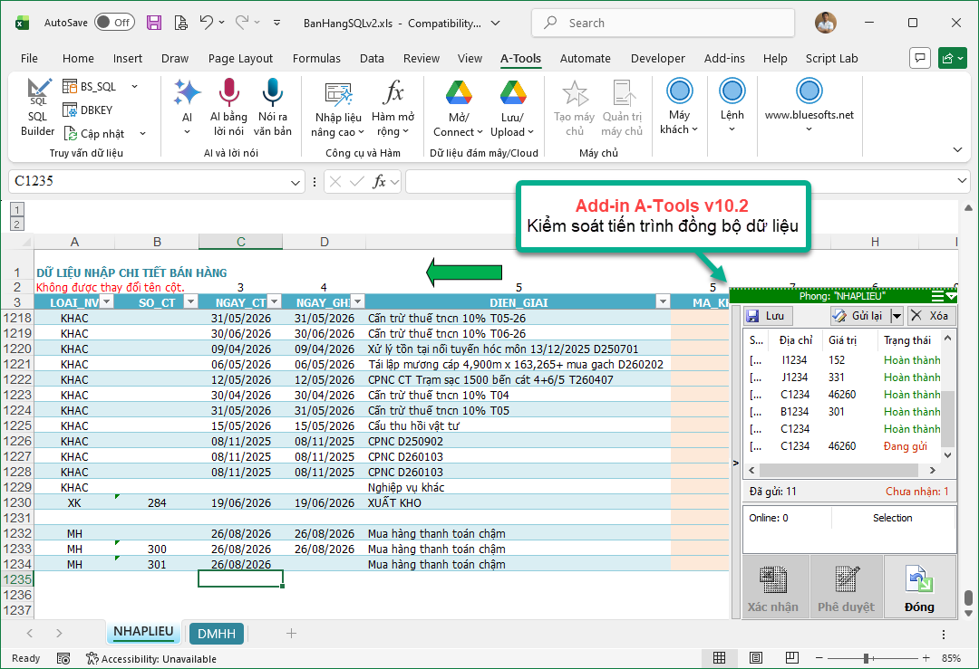This screenshot has height=669, width=979.
Task: Open the panel hamburger menu icon
Action: tap(937, 295)
